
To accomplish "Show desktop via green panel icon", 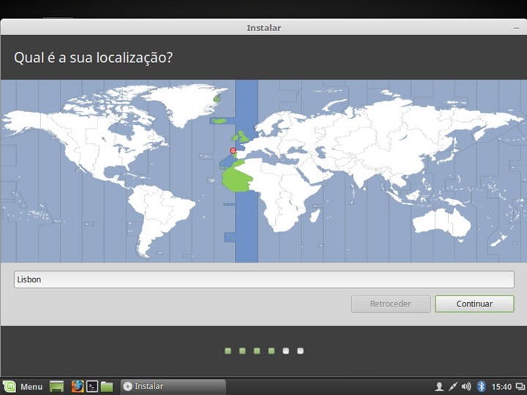I will tap(56, 386).
